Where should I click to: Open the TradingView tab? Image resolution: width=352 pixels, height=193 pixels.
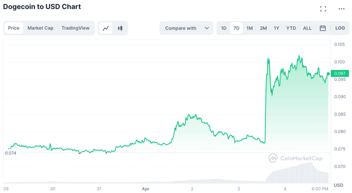[x=75, y=28]
